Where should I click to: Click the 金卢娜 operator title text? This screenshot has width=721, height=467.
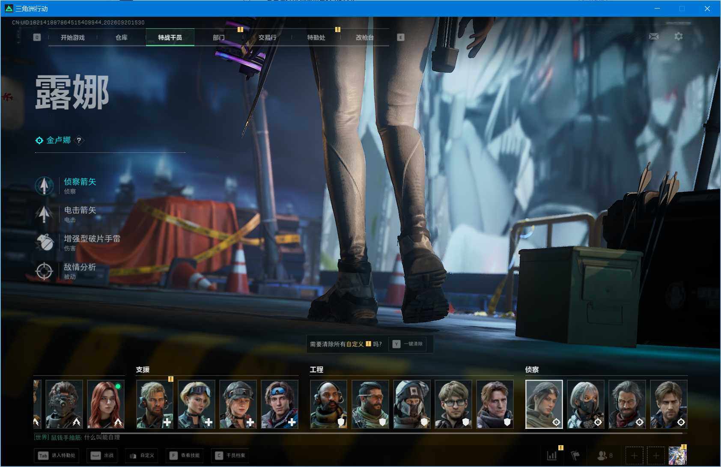pos(59,140)
